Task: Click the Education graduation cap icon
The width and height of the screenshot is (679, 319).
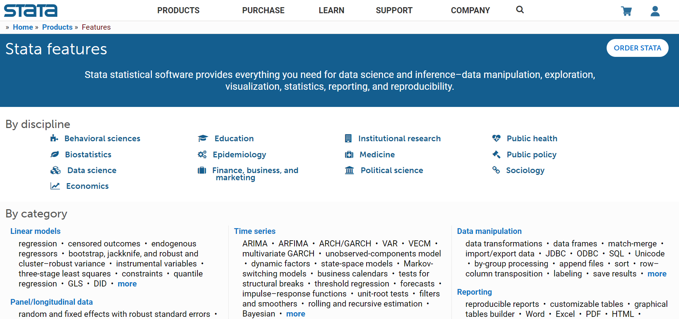Action: coord(203,138)
